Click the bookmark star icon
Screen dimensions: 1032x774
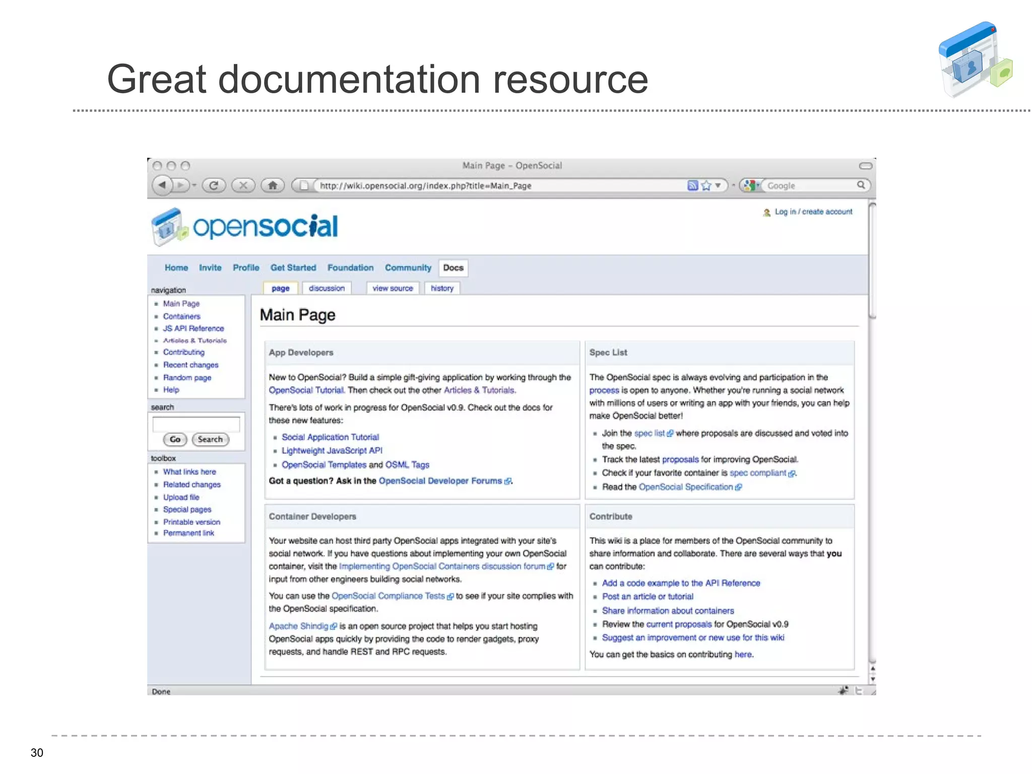[706, 185]
